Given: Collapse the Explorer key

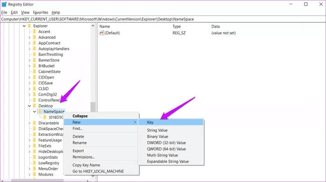Looking at the screenshot, I should 24,26.
